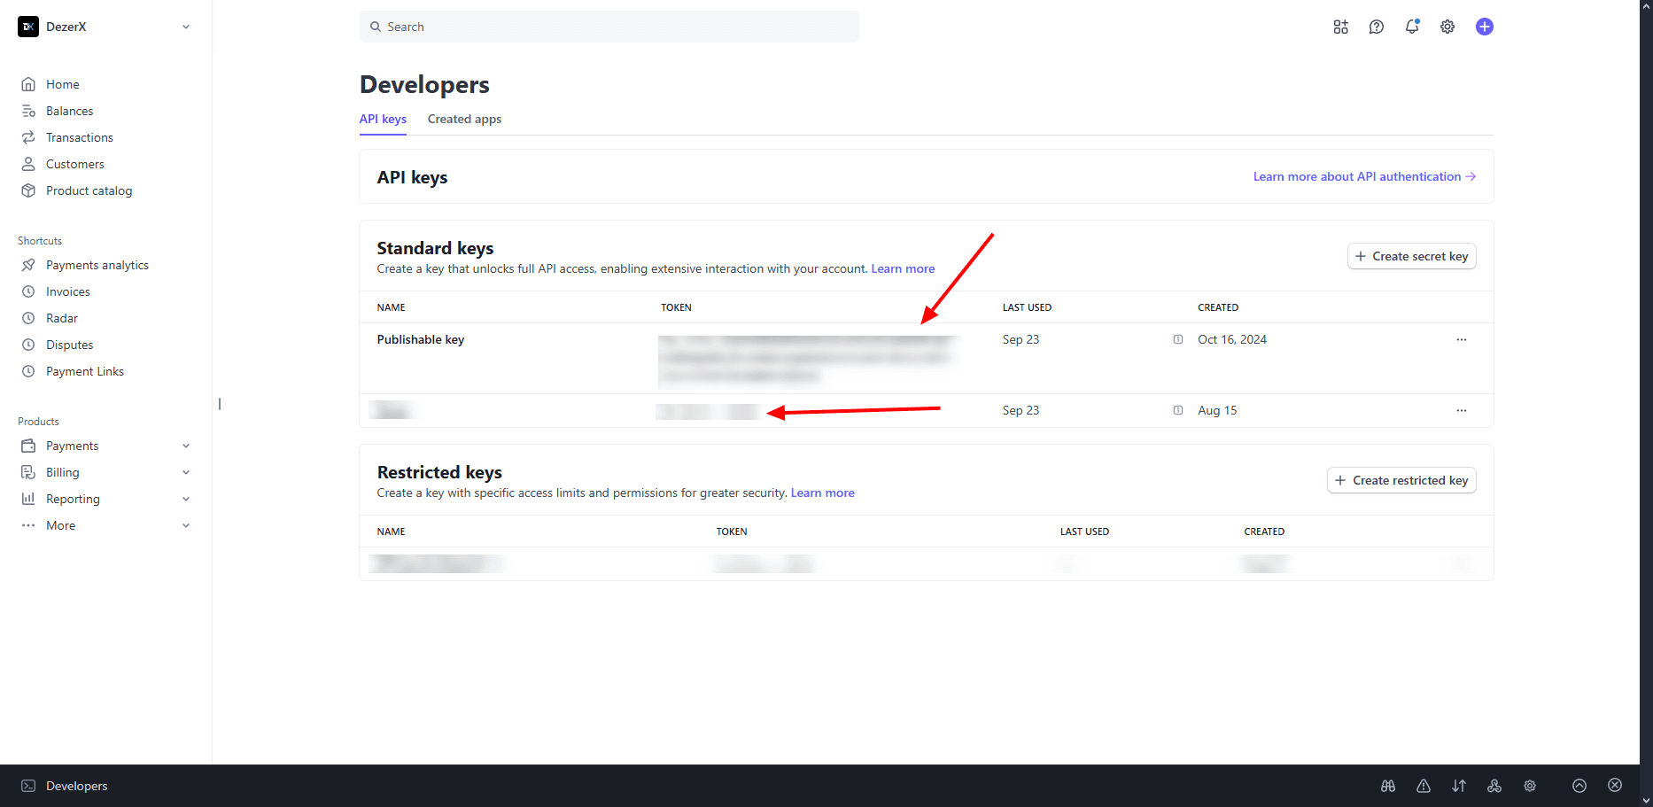Open overflow menu on Publishable key row

coord(1461,339)
